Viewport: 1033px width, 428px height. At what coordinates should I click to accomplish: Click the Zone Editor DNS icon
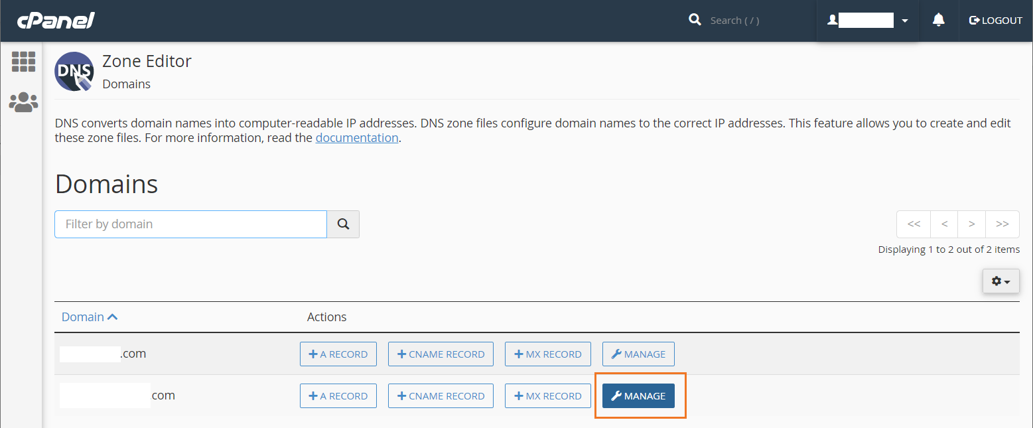click(74, 72)
